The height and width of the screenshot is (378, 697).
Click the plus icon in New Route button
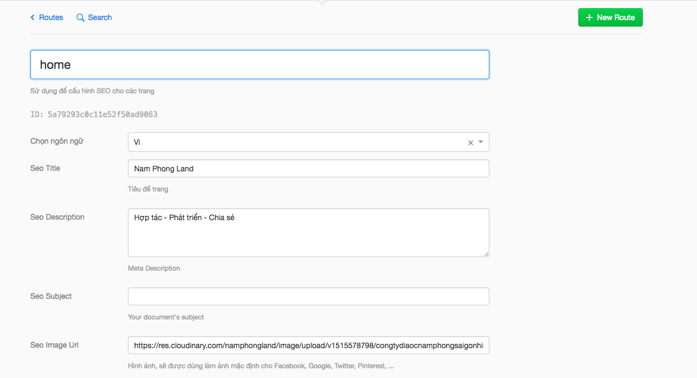(x=590, y=17)
